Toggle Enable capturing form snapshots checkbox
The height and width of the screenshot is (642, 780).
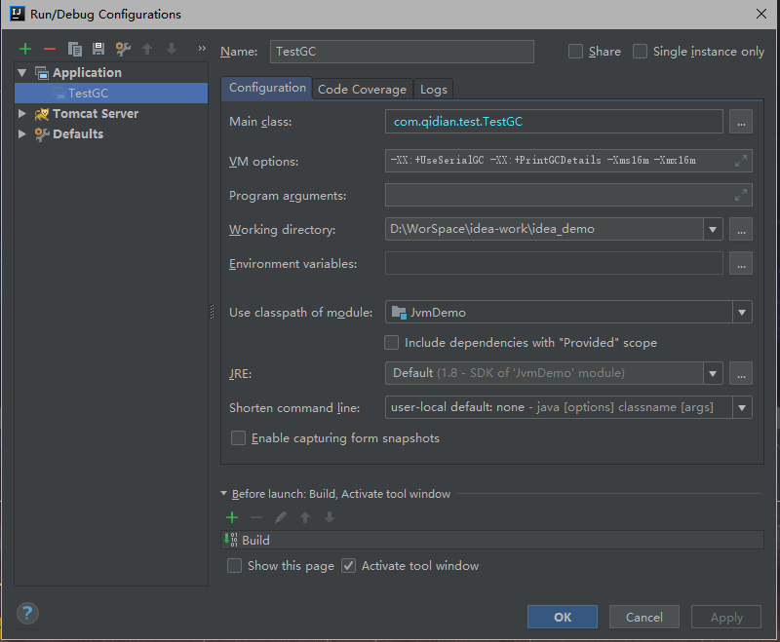[238, 437]
